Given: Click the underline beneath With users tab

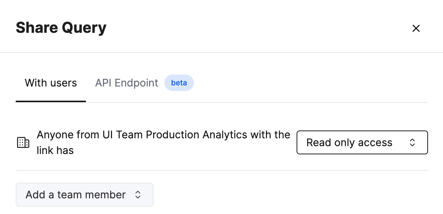Looking at the screenshot, I should click(x=51, y=101).
